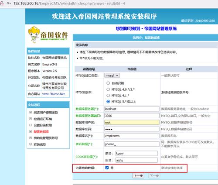The height and width of the screenshot is (185, 218).
Task: Click the 表名前缀 phome_ field
Action: coord(132,144)
